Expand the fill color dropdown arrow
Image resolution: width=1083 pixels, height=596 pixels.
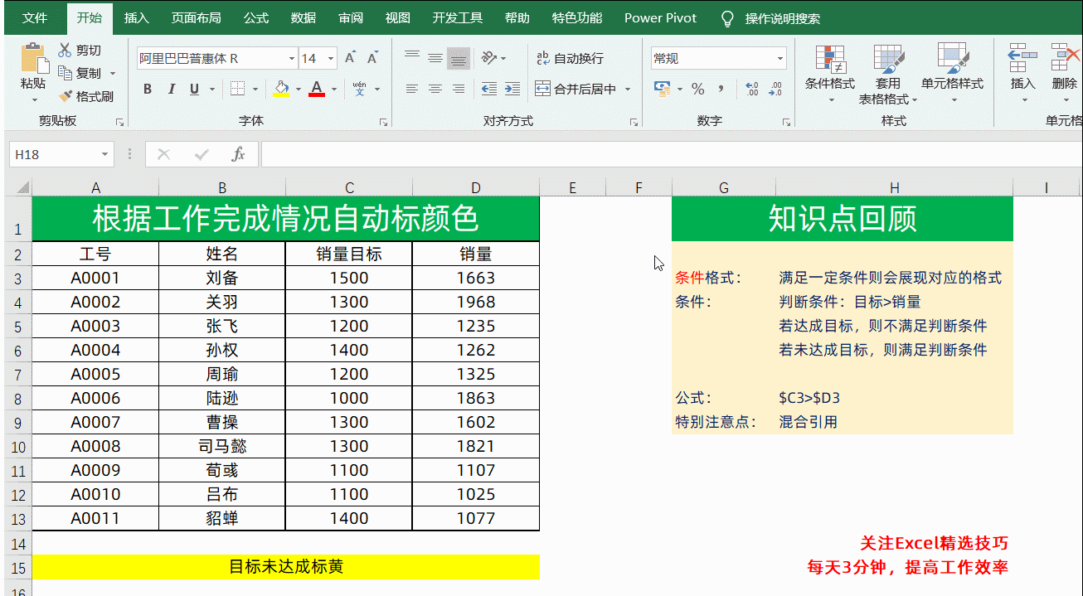(297, 89)
